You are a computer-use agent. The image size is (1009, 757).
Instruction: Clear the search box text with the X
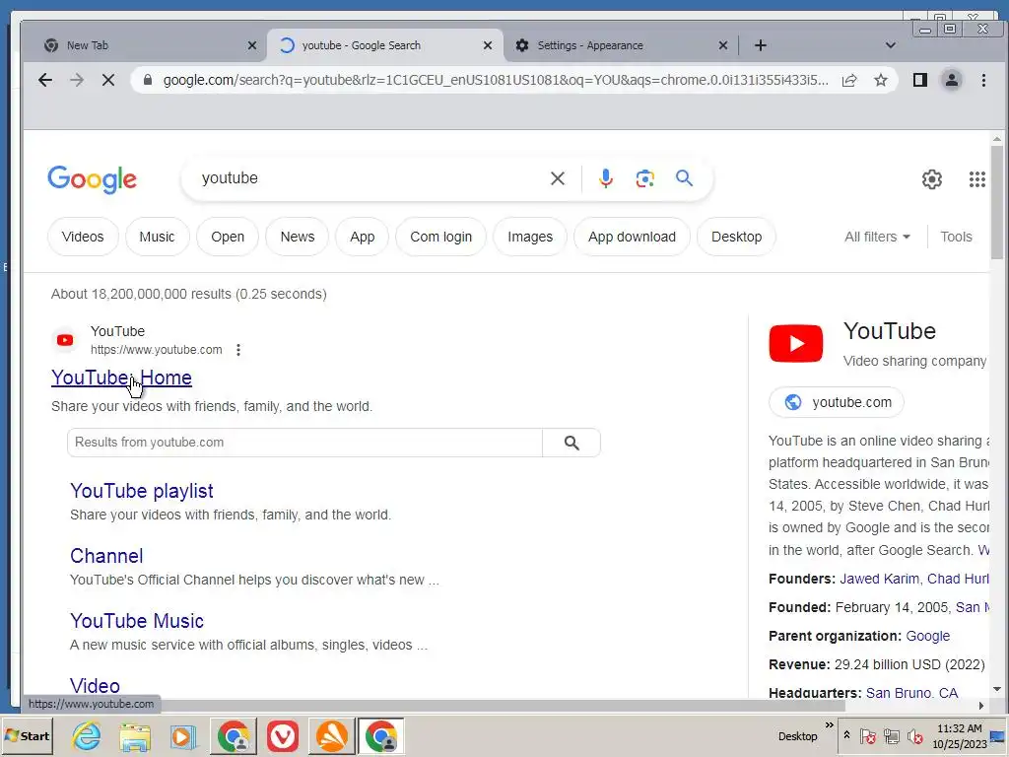[x=558, y=178]
